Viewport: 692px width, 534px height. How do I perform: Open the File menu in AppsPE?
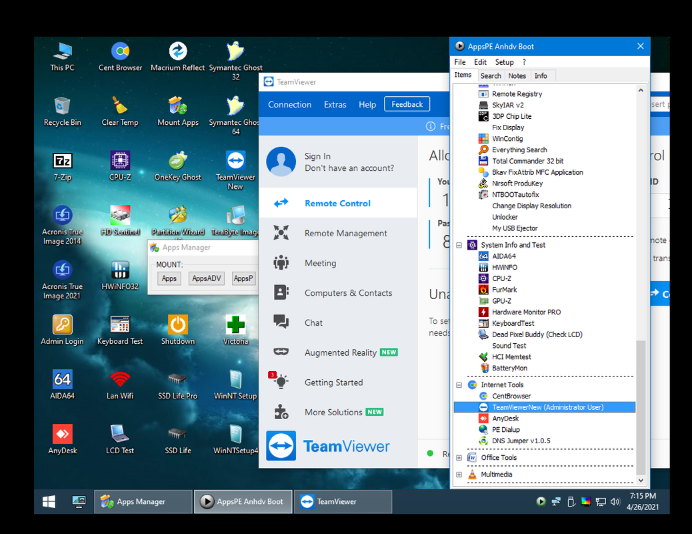coord(460,62)
